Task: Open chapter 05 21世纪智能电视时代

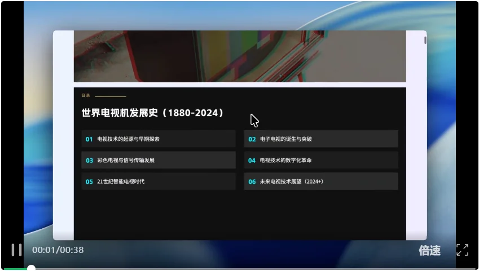Action: (159, 181)
